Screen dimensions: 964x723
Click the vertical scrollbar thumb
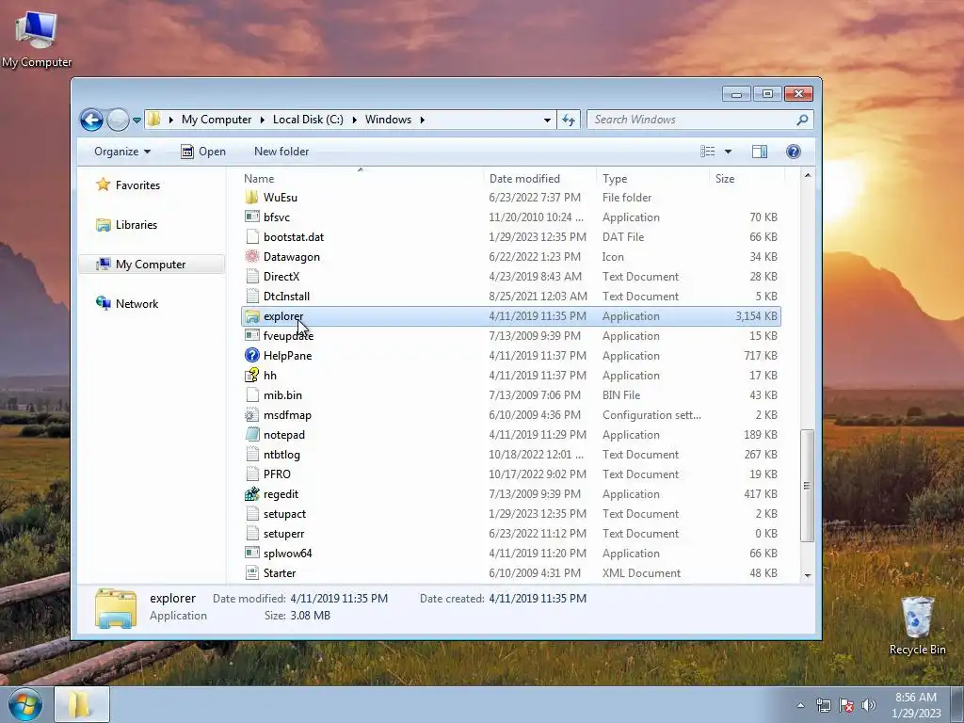click(807, 486)
